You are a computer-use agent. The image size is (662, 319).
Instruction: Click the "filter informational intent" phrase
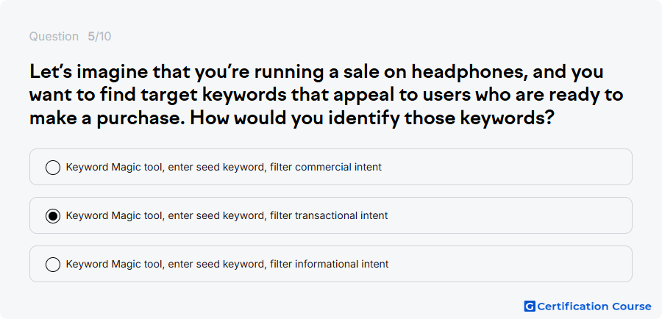pyautogui.click(x=330, y=264)
